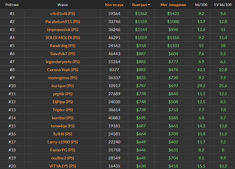
Task: Open Parabelum911 (PS) player link
Action: (62, 21)
